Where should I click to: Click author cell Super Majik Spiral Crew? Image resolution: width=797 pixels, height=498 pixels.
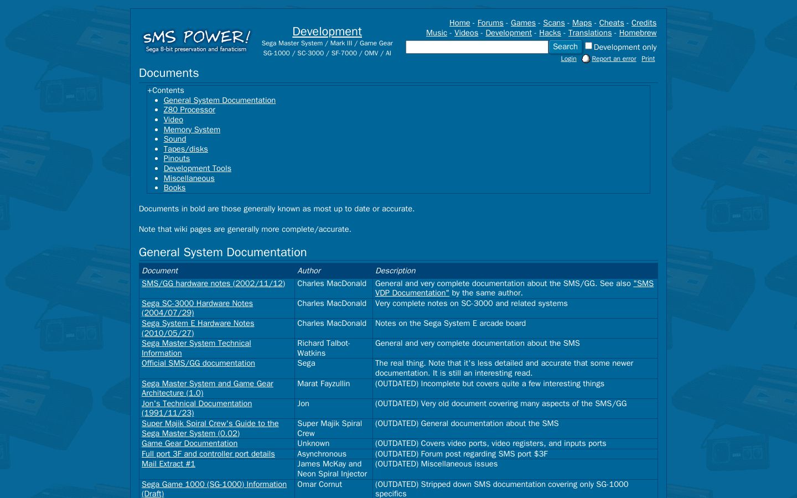329,428
